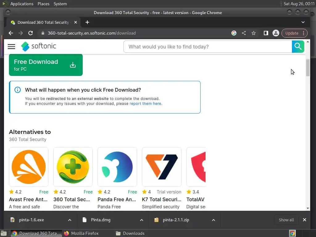This screenshot has width=316, height=237.
Task: Submit search with the magnifier button
Action: [298, 47]
